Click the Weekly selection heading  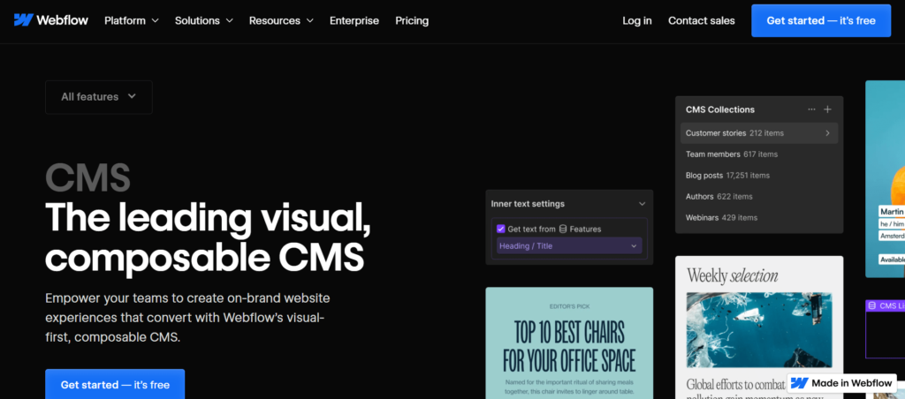(733, 275)
